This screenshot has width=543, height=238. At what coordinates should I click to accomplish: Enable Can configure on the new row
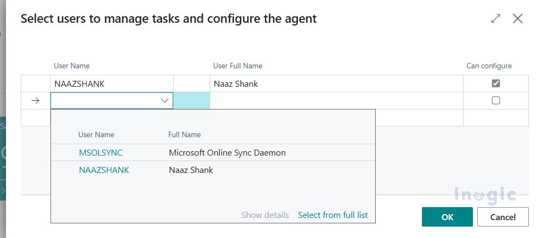point(495,100)
